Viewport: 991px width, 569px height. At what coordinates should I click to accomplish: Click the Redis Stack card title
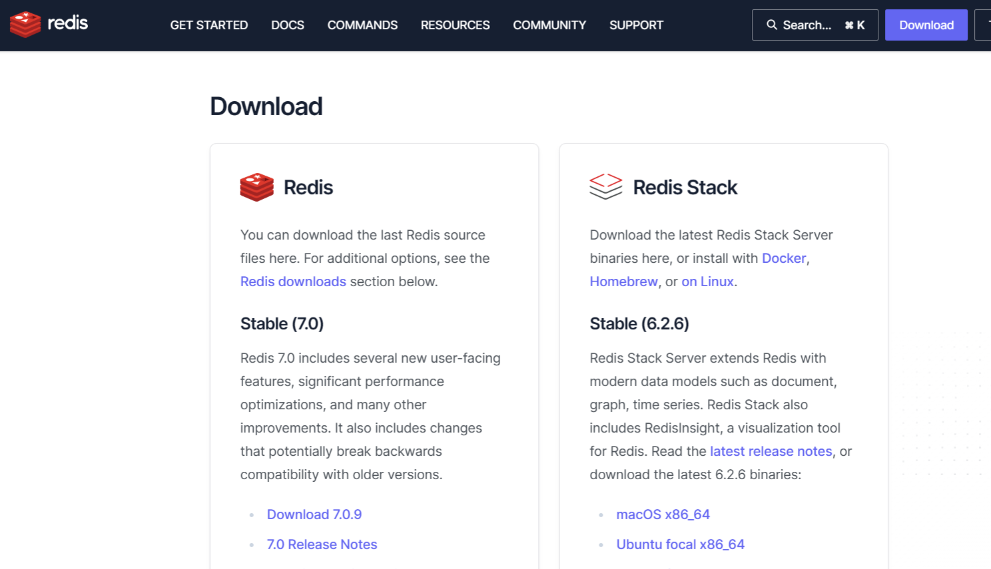pyautogui.click(x=685, y=188)
